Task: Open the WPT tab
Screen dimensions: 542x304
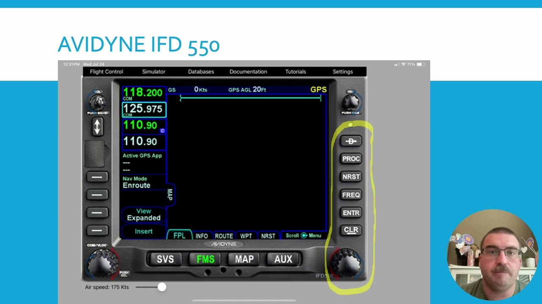Action: pyautogui.click(x=246, y=236)
